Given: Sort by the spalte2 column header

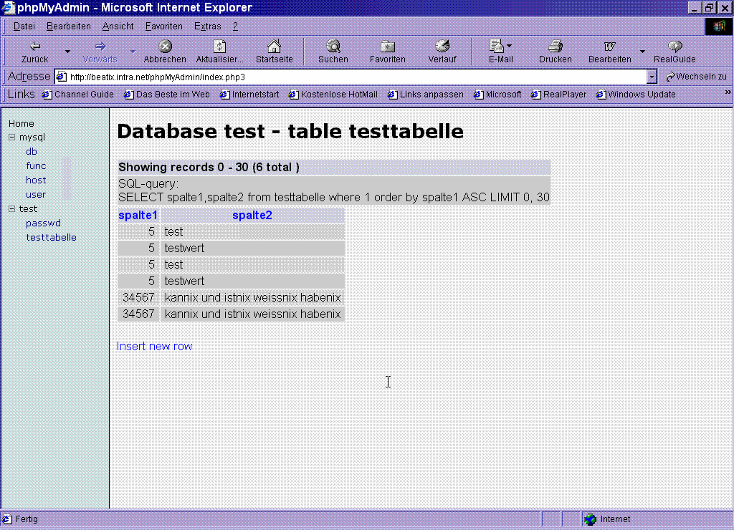Looking at the screenshot, I should pyautogui.click(x=252, y=216).
